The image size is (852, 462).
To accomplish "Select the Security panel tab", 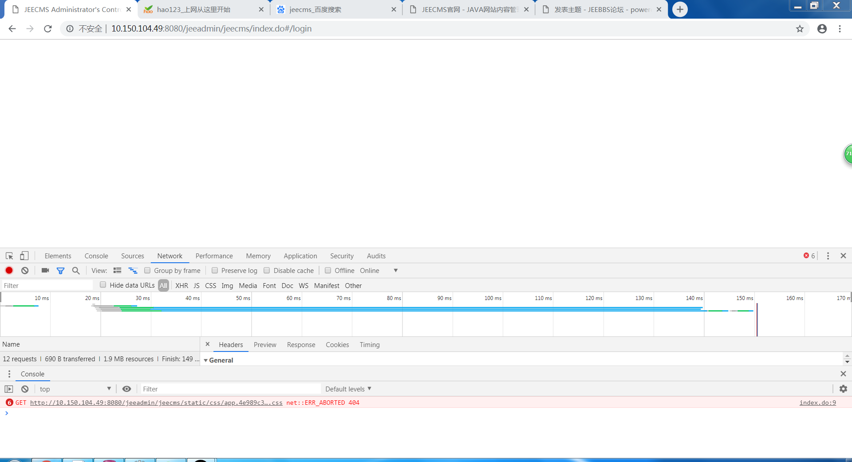I will pos(342,256).
